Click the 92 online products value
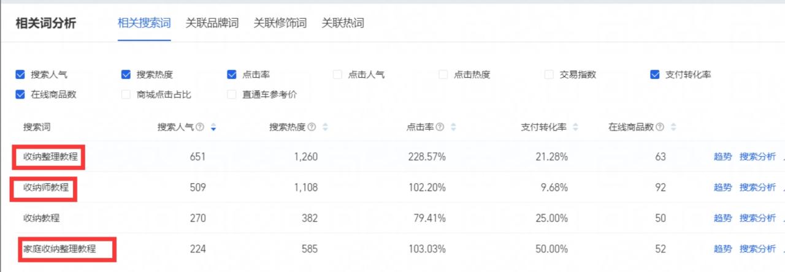785x272 pixels. pos(660,187)
